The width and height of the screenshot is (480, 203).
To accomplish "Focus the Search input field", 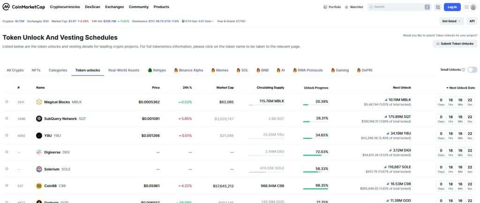I will pyautogui.click(x=396, y=7).
